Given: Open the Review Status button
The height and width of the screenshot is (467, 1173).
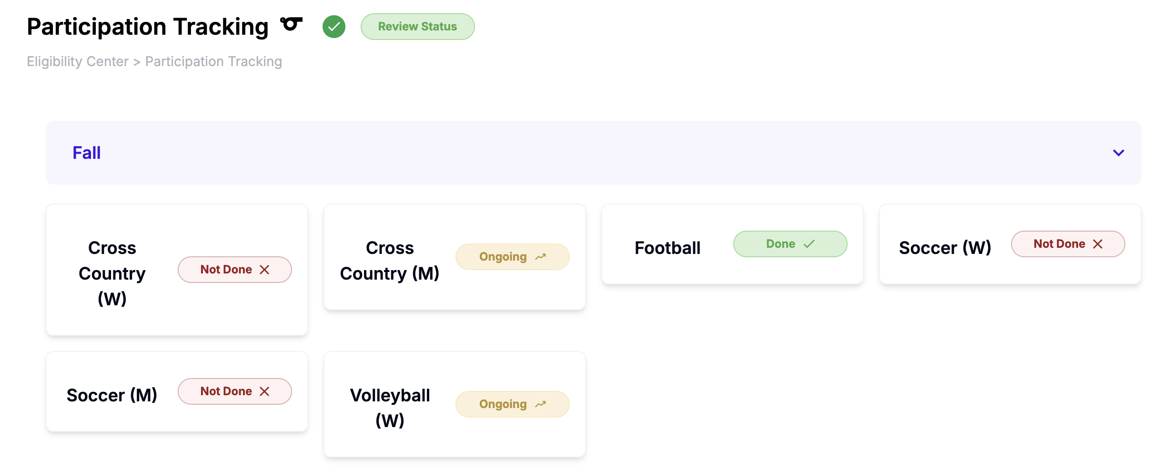Looking at the screenshot, I should tap(417, 27).
